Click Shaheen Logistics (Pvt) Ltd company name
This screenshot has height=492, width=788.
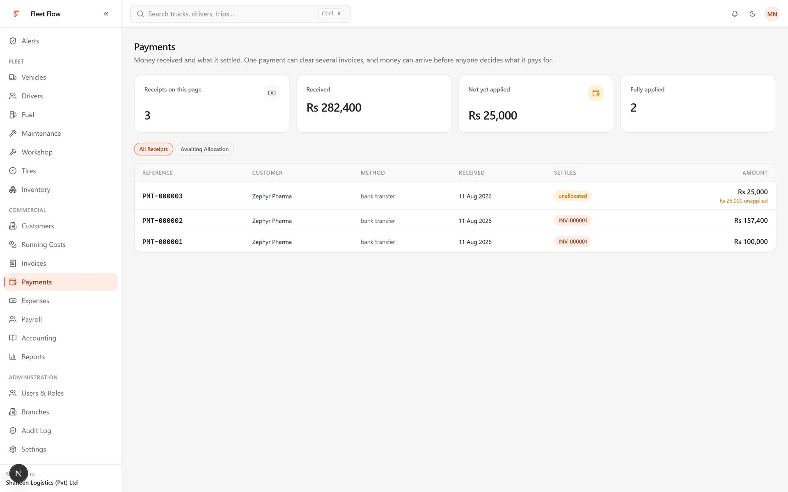[x=42, y=483]
